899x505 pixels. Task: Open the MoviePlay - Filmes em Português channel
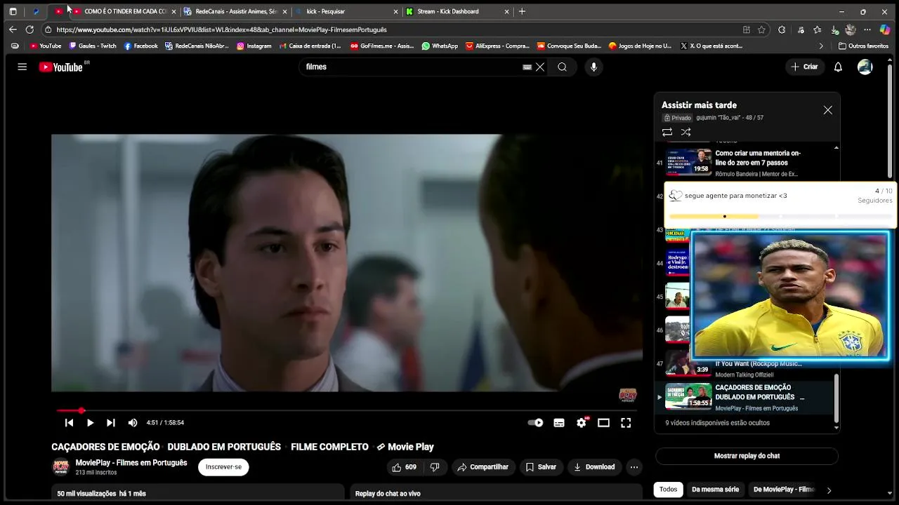(131, 463)
